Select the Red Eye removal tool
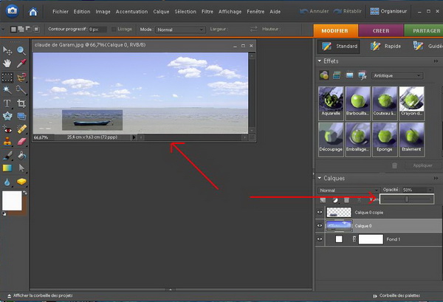 tap(7, 129)
